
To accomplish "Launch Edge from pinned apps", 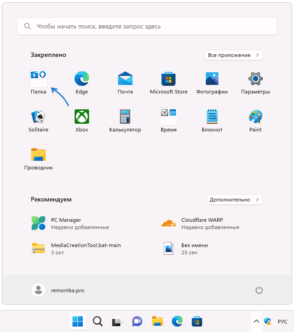I will [x=82, y=82].
